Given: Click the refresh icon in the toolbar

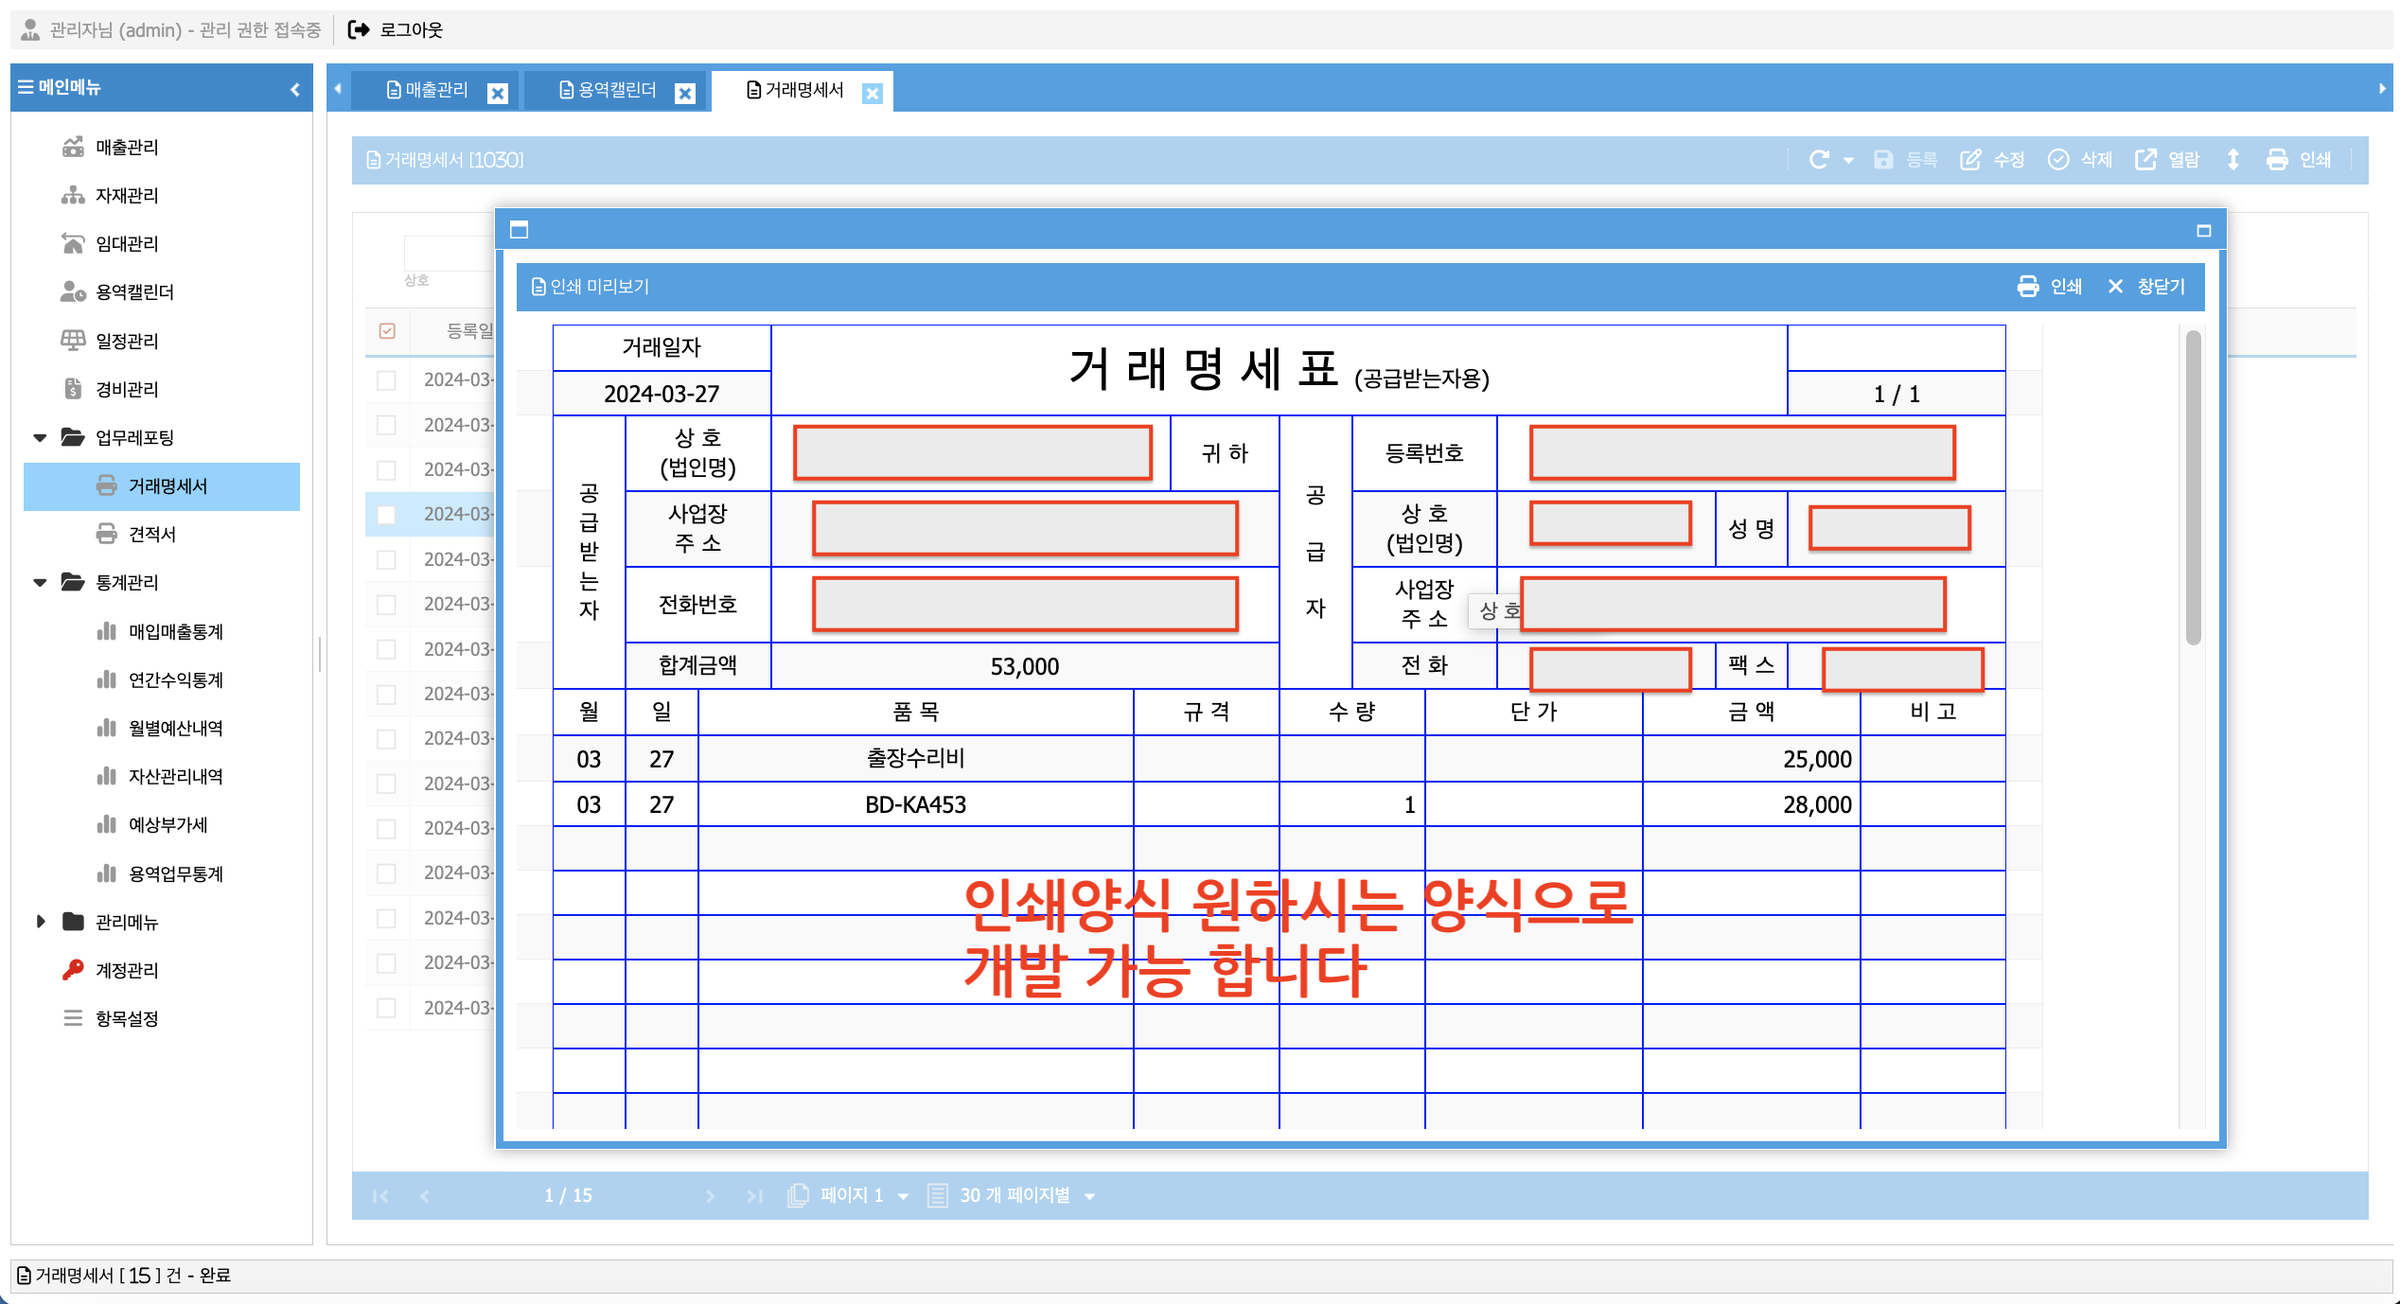Looking at the screenshot, I should click(1818, 160).
